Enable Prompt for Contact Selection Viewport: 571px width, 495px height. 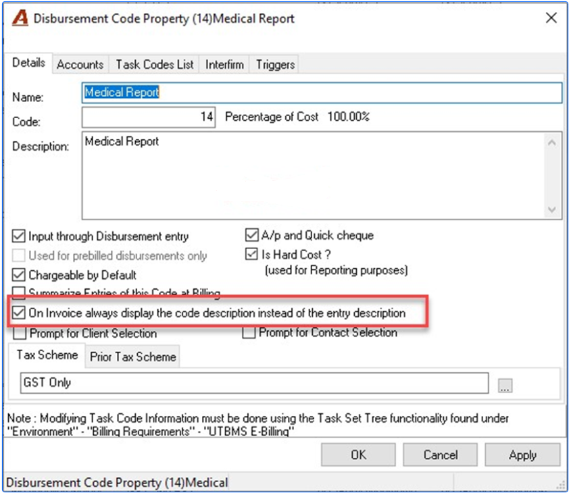point(249,332)
